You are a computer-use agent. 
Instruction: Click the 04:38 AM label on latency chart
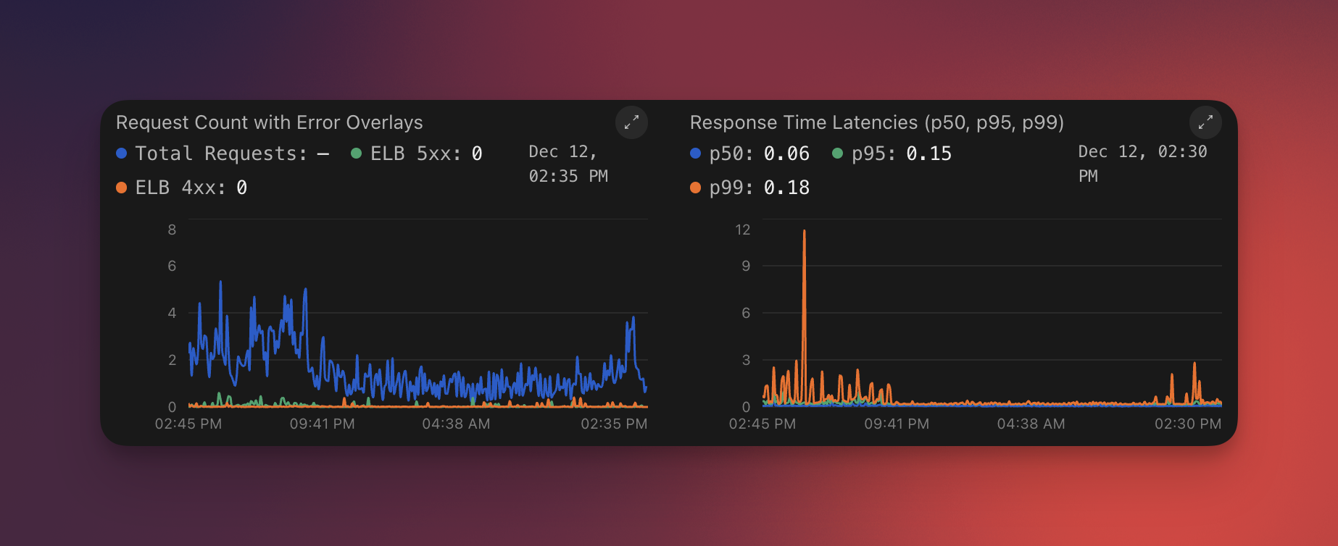[x=1031, y=424]
